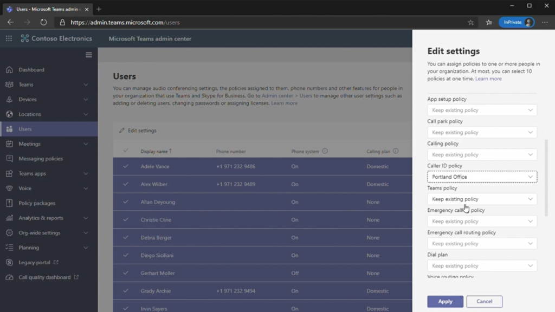This screenshot has height=312, width=555.
Task: Click the Contoso Electronics logo
Action: tap(24, 38)
